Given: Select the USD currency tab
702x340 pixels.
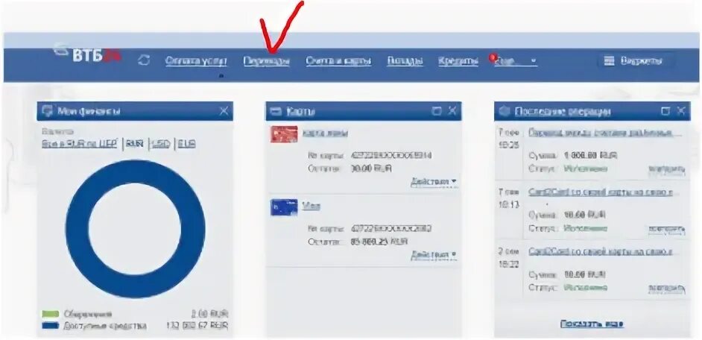Looking at the screenshot, I should [160, 144].
